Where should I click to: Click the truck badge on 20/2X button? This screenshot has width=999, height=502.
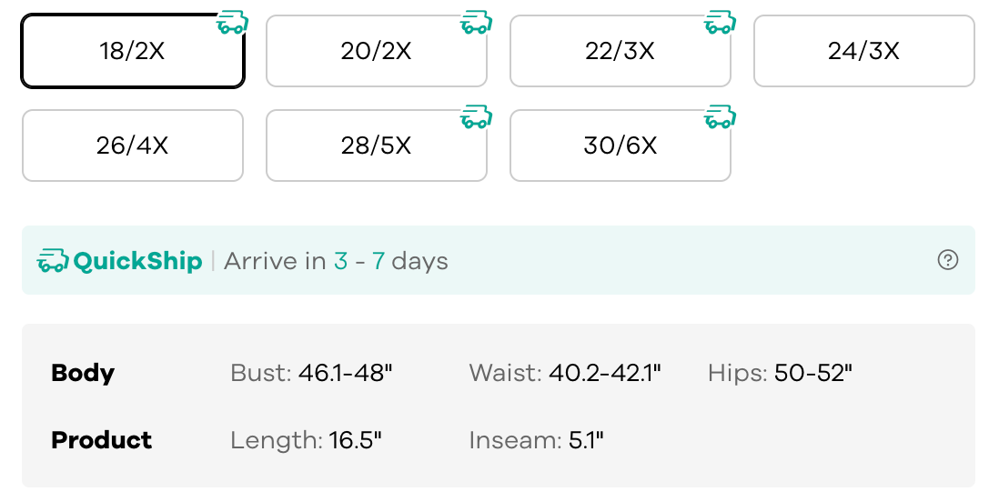(476, 23)
